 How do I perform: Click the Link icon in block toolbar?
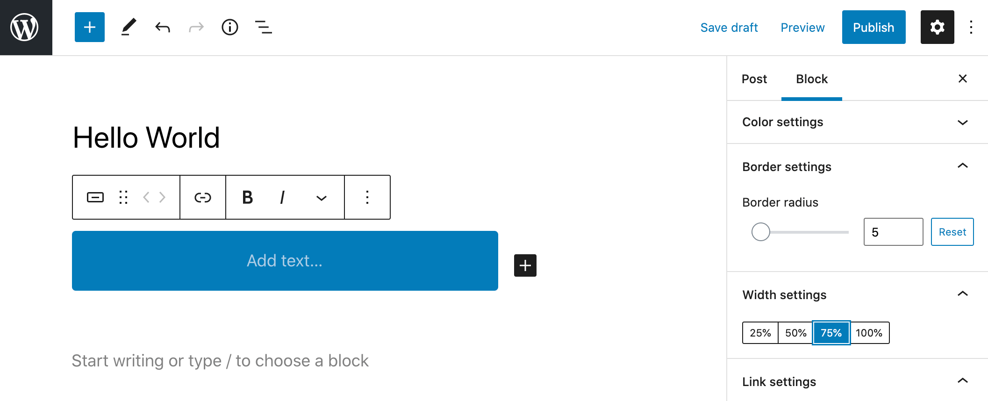pos(202,197)
